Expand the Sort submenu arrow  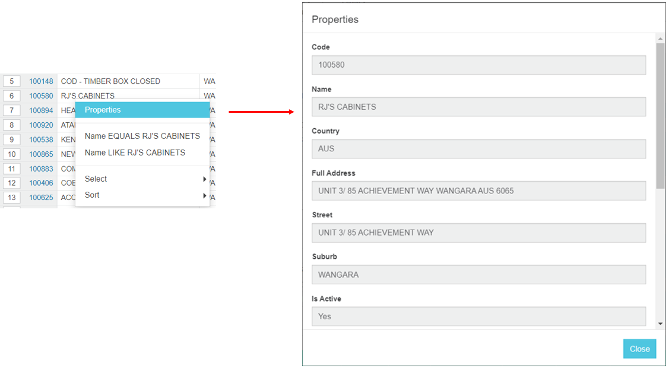coord(204,195)
